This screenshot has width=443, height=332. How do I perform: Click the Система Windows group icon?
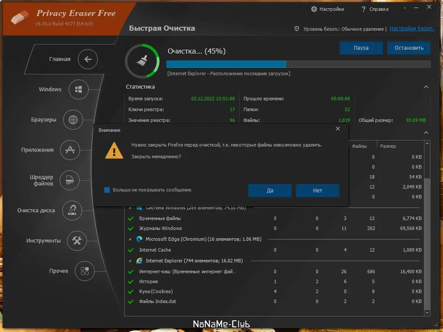pos(139,208)
